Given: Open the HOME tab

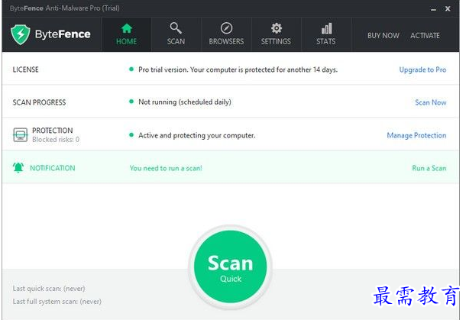Looking at the screenshot, I should coord(127,34).
